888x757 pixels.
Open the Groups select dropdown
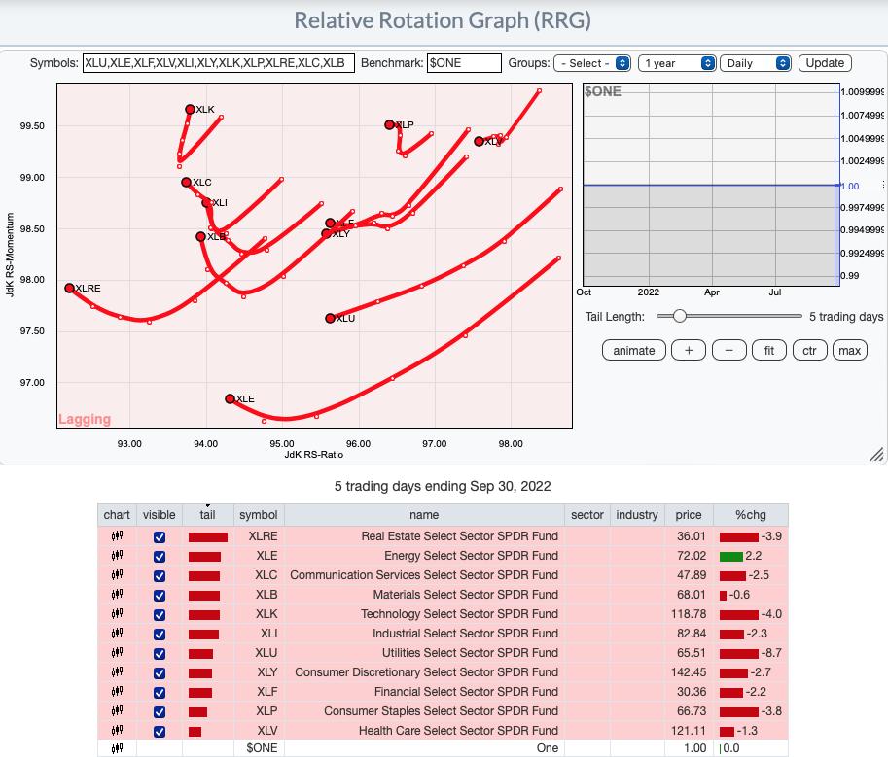point(592,63)
